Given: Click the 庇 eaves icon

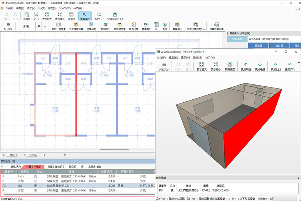Looking at the screenshot, I should click(x=156, y=26).
